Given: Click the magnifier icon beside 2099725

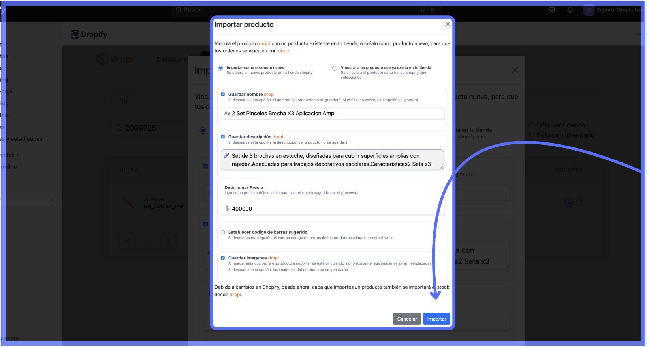Looking at the screenshot, I should pos(118,128).
